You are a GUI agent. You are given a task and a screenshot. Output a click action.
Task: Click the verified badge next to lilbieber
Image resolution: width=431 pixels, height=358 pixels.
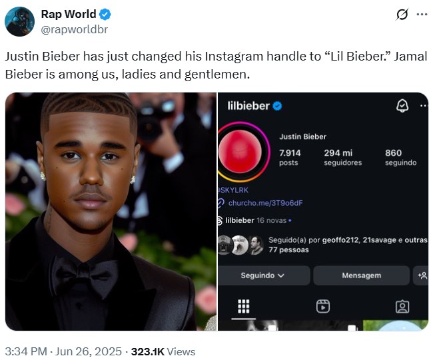(277, 106)
